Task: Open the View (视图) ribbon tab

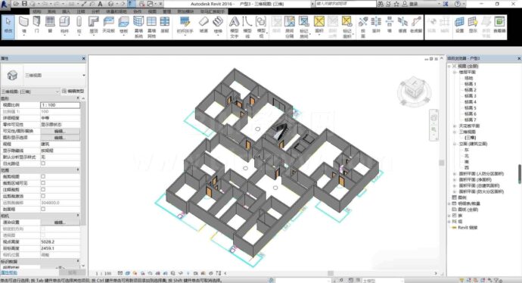Action: point(152,11)
